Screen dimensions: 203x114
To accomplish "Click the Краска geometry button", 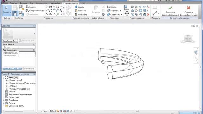I will 112,7.
